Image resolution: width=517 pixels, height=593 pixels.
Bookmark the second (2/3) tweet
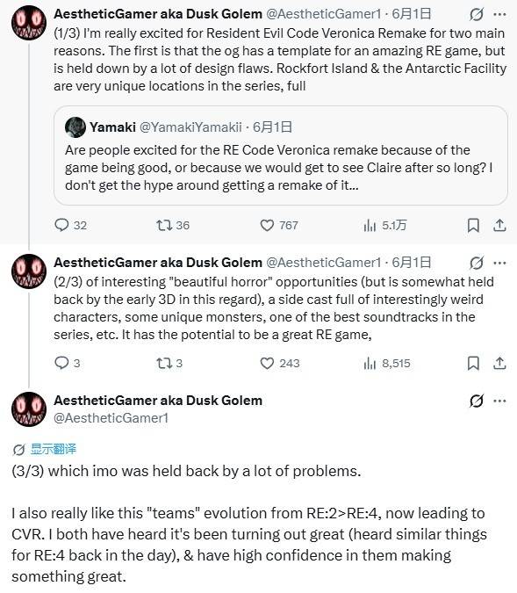[x=473, y=364]
